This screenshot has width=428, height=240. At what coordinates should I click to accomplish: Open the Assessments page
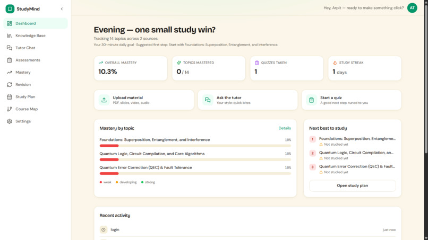(x=36, y=60)
